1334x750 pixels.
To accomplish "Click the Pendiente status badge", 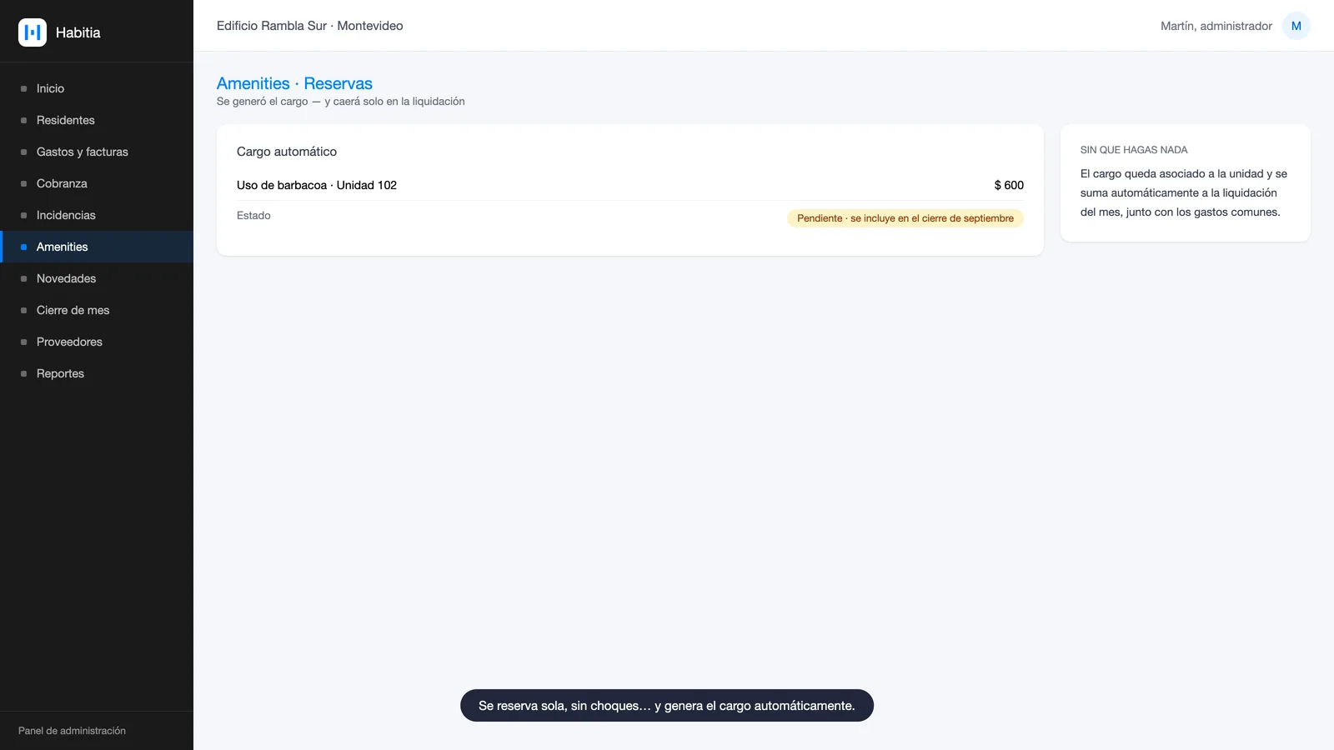I will (905, 218).
